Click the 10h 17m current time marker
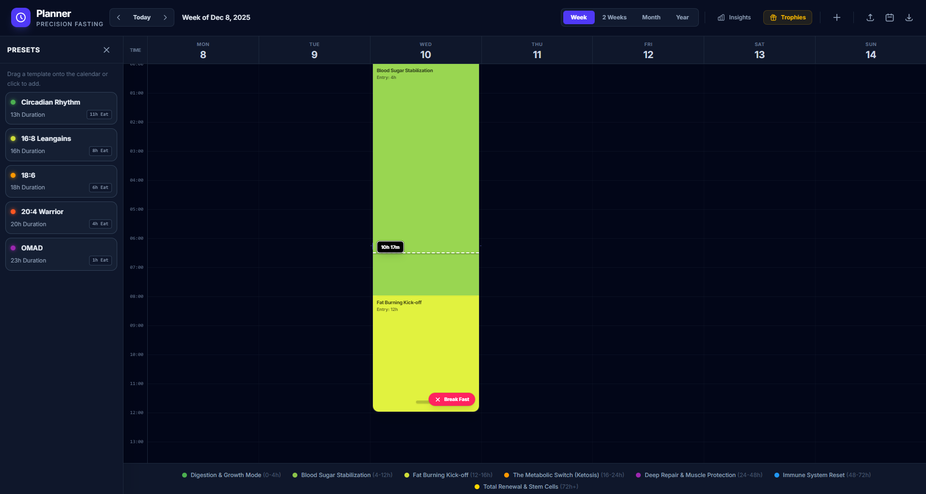 pyautogui.click(x=390, y=247)
